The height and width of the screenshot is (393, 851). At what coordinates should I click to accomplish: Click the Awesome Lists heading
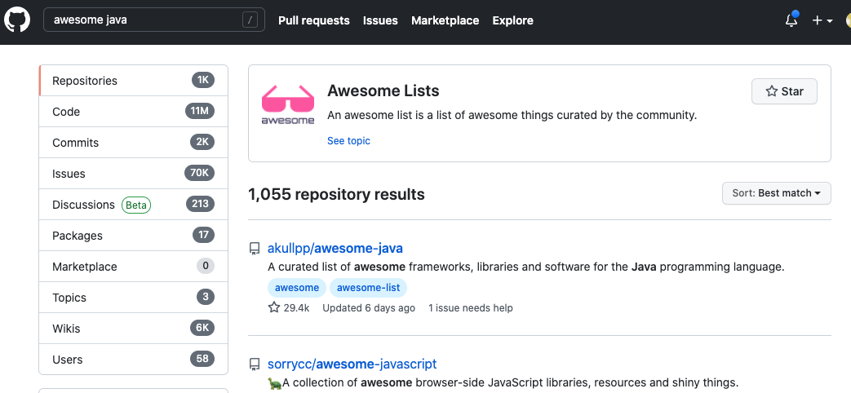click(x=383, y=91)
